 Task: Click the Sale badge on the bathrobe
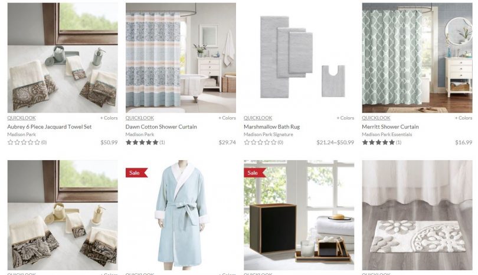tap(136, 173)
